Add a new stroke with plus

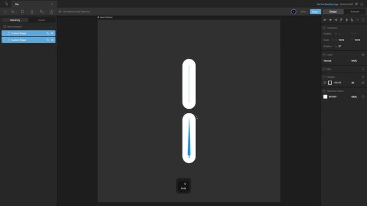[x=363, y=77]
